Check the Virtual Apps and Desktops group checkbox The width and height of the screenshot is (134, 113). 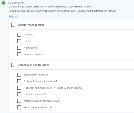pos(13,65)
